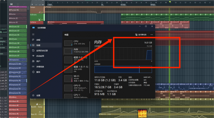Viewport: 214px width, 118px height.
Task: Jump to the Start timeline marker
Action: pyautogui.click(x=50, y=5)
